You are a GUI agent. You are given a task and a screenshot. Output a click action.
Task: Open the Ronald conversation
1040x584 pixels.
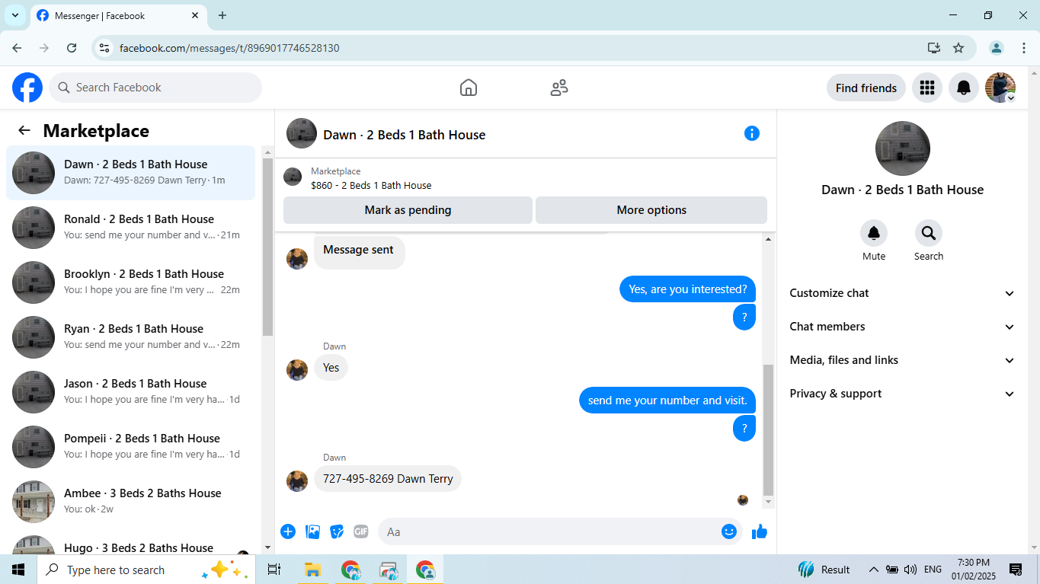point(130,228)
